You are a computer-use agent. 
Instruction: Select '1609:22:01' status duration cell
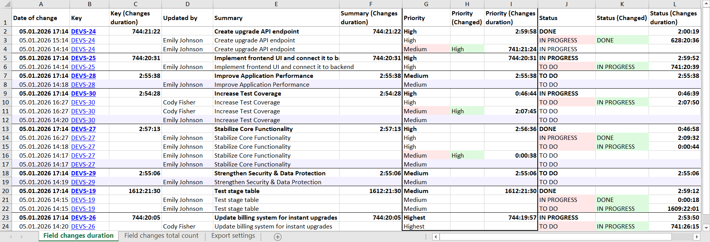tap(674, 209)
